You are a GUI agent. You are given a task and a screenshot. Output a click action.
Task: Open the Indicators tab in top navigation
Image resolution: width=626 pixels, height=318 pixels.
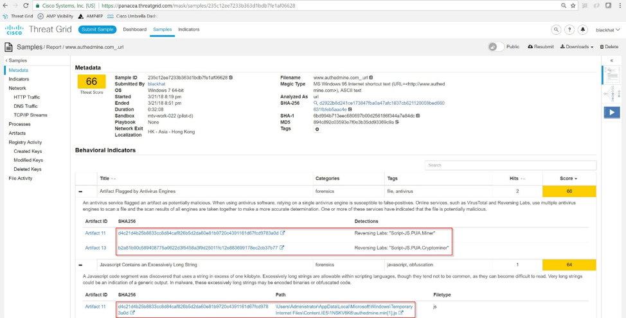188,30
